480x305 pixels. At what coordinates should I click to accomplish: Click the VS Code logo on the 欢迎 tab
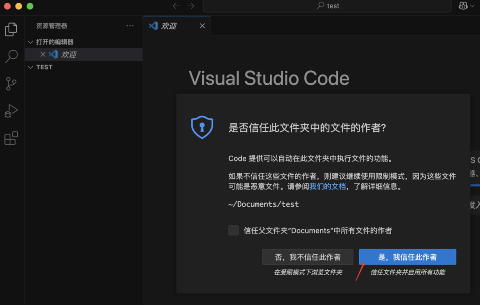153,25
